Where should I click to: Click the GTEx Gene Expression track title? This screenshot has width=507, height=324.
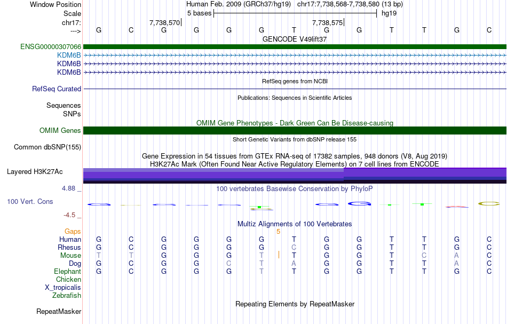[295, 156]
